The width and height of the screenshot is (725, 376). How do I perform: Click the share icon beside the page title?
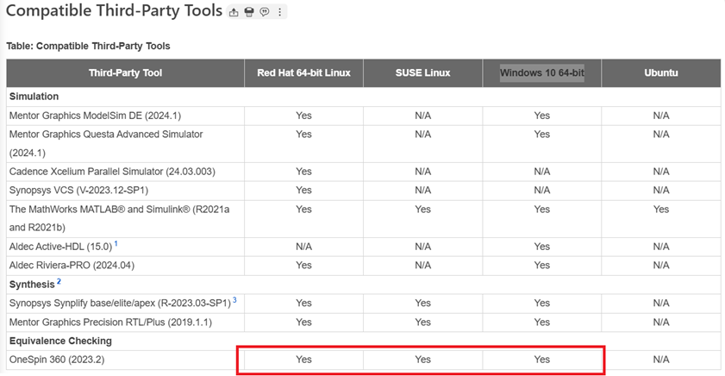pyautogui.click(x=234, y=13)
